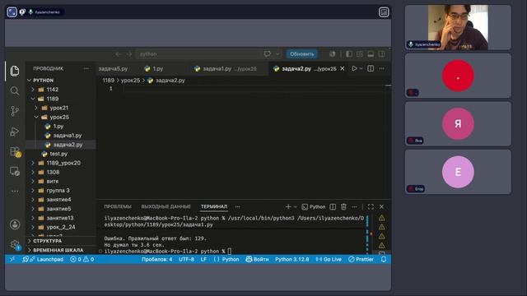Expand the ВРЕМЕННАЯ ШКАЛА section
The width and height of the screenshot is (527, 296).
[58, 250]
